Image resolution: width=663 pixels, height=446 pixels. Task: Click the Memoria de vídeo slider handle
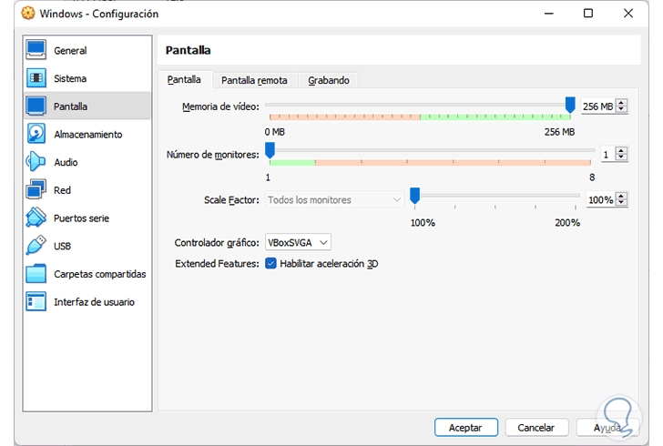click(570, 106)
